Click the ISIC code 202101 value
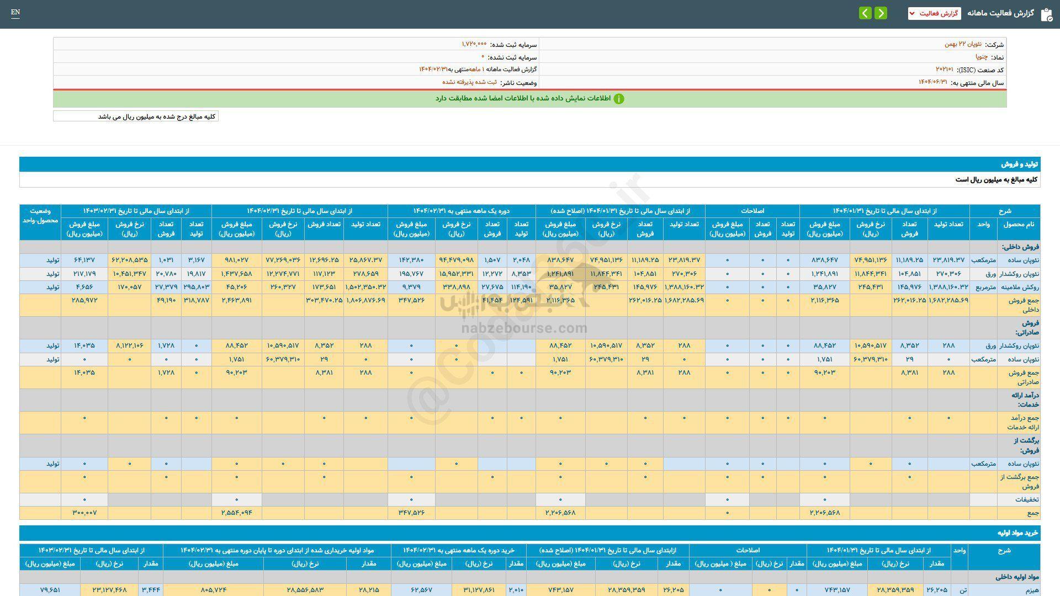The height and width of the screenshot is (596, 1060). [944, 70]
